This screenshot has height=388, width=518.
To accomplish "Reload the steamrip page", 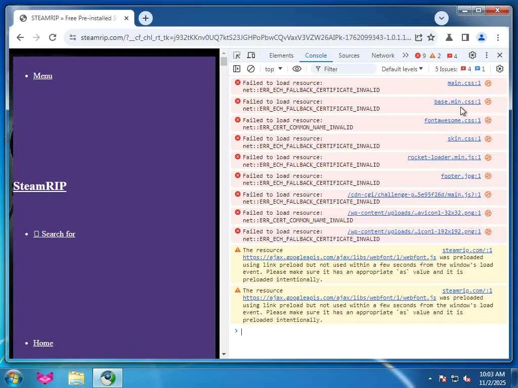I will pos(53,37).
